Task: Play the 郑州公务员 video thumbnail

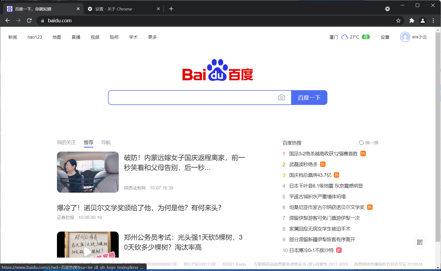Action: click(88, 244)
